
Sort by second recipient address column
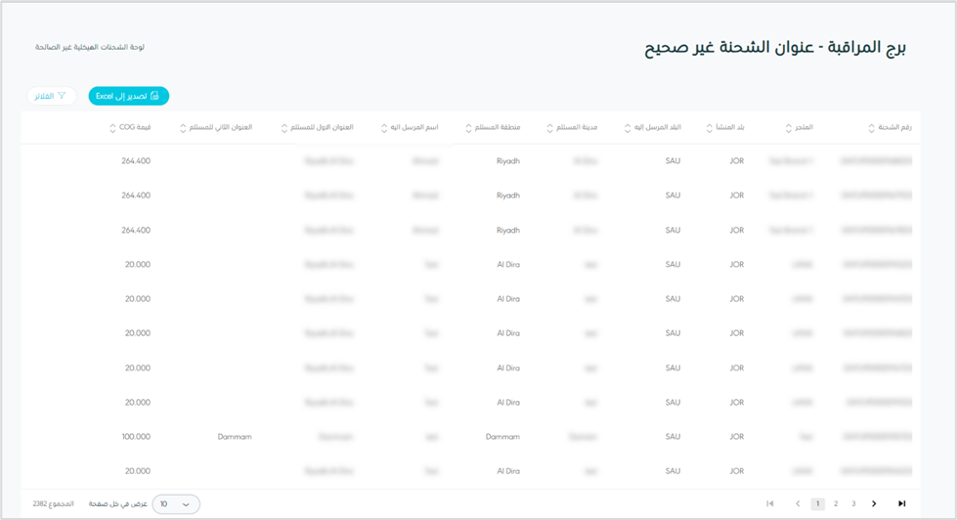(183, 128)
